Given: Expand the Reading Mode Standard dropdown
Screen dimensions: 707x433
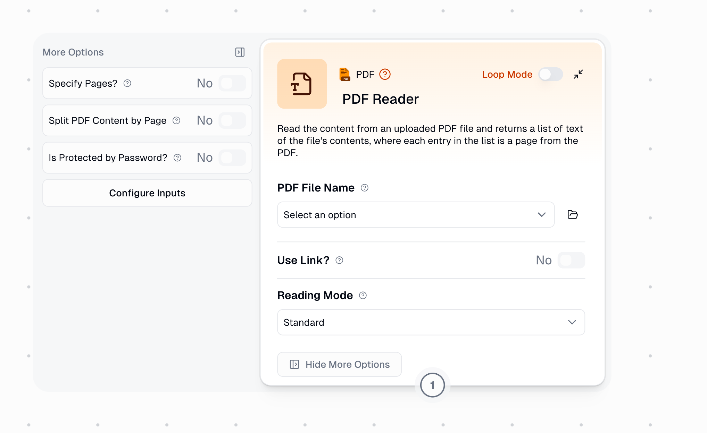Looking at the screenshot, I should pyautogui.click(x=431, y=322).
